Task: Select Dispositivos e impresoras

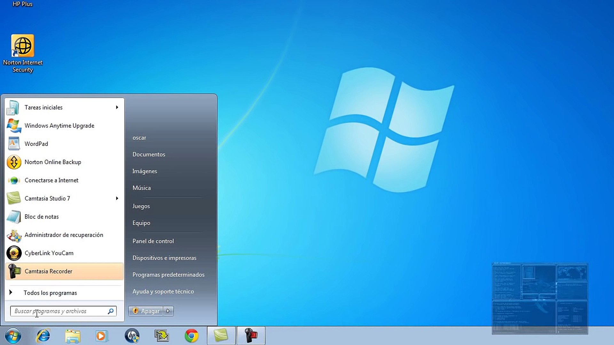Action: 164,258
